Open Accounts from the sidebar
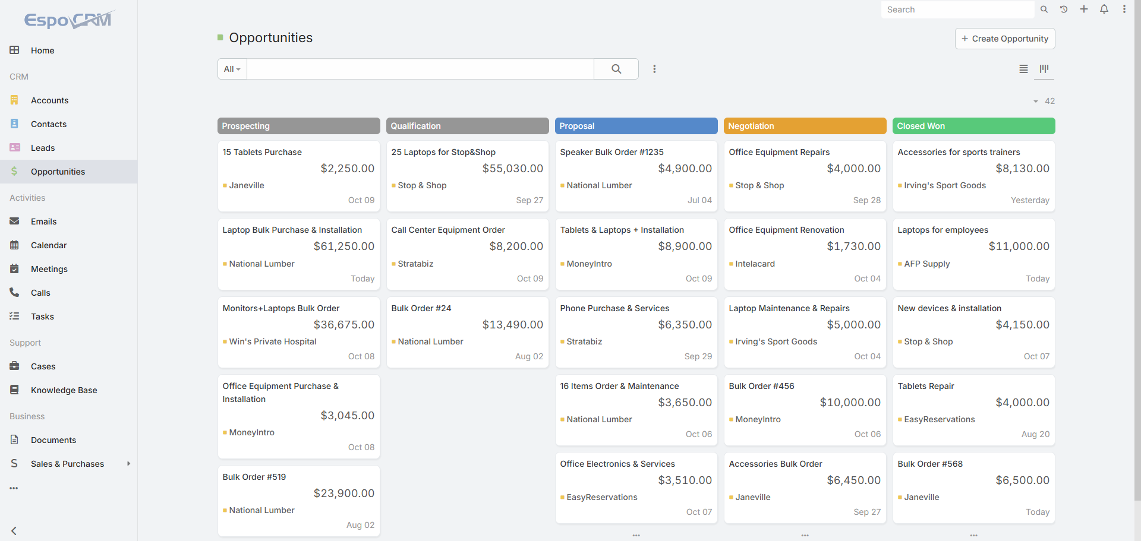 pos(68,100)
